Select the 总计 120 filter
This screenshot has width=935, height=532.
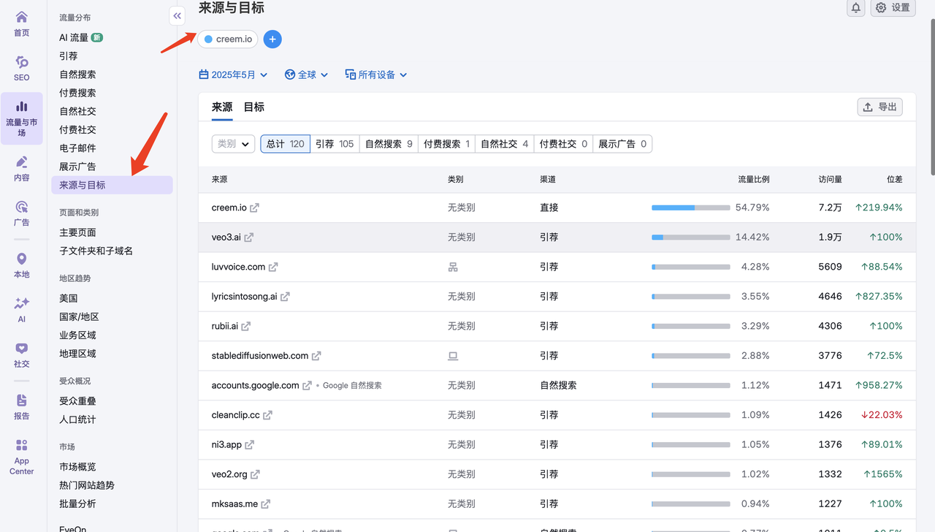coord(286,144)
